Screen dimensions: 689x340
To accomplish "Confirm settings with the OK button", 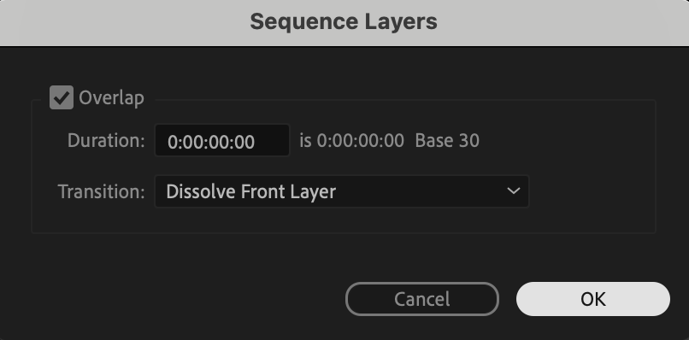I will [592, 299].
